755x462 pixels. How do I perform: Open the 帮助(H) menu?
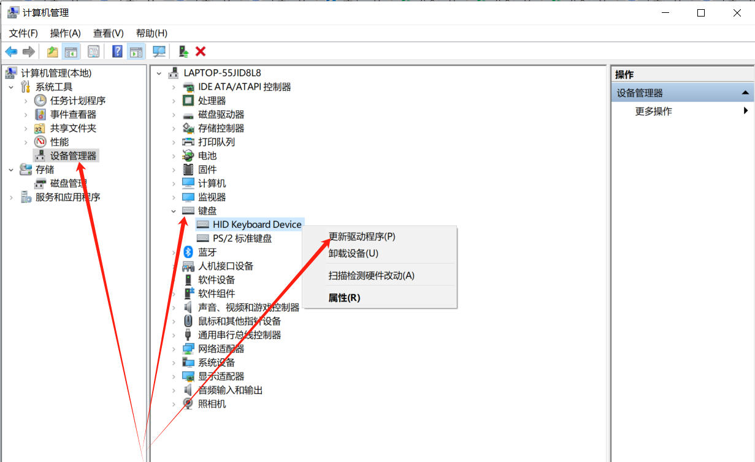pyautogui.click(x=151, y=33)
